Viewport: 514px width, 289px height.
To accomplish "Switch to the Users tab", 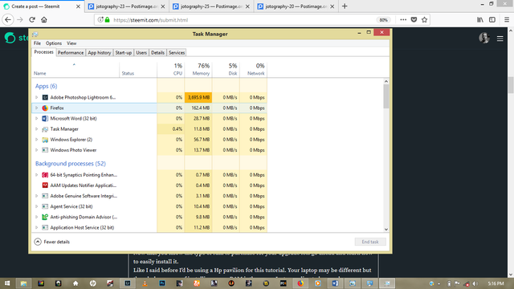I will [x=141, y=53].
